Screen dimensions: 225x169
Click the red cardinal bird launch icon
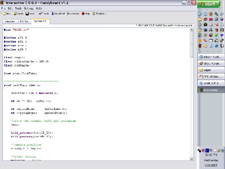[x=216, y=30]
